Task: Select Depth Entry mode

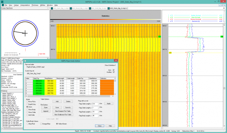Action: click(x=27, y=104)
